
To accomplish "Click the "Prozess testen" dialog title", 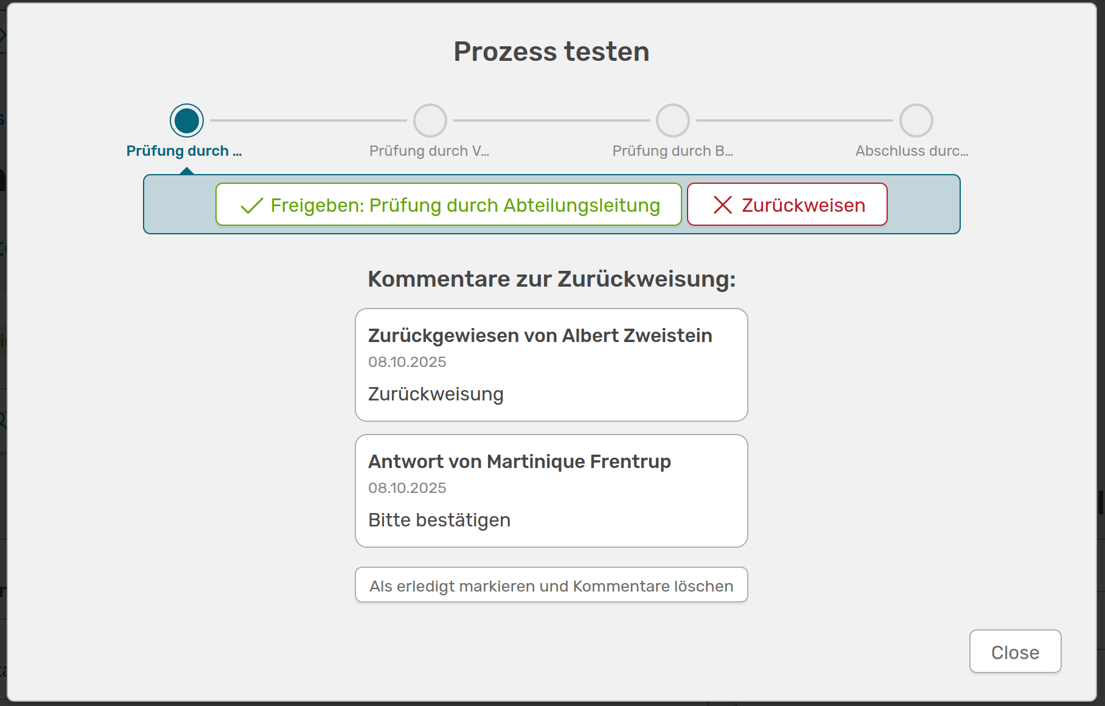I will click(x=551, y=52).
